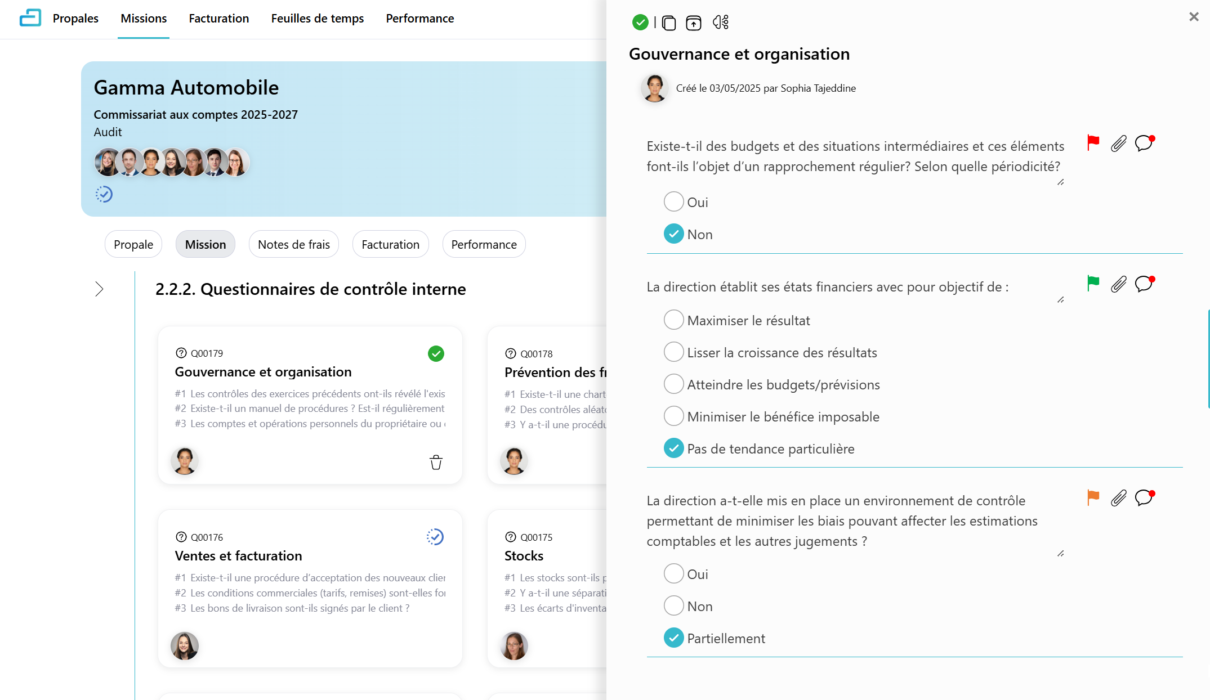Select 'Oui' for the budgets question
This screenshot has width=1210, height=700.
point(673,202)
